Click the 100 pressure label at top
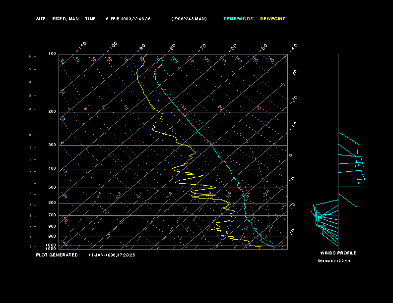The image size is (393, 303). [52, 53]
